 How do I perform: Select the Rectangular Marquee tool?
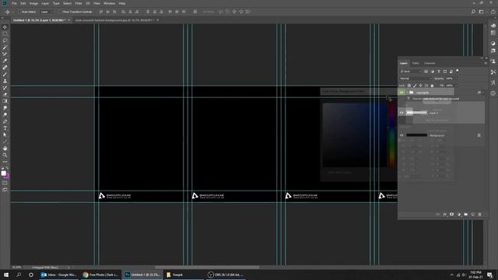click(5, 33)
